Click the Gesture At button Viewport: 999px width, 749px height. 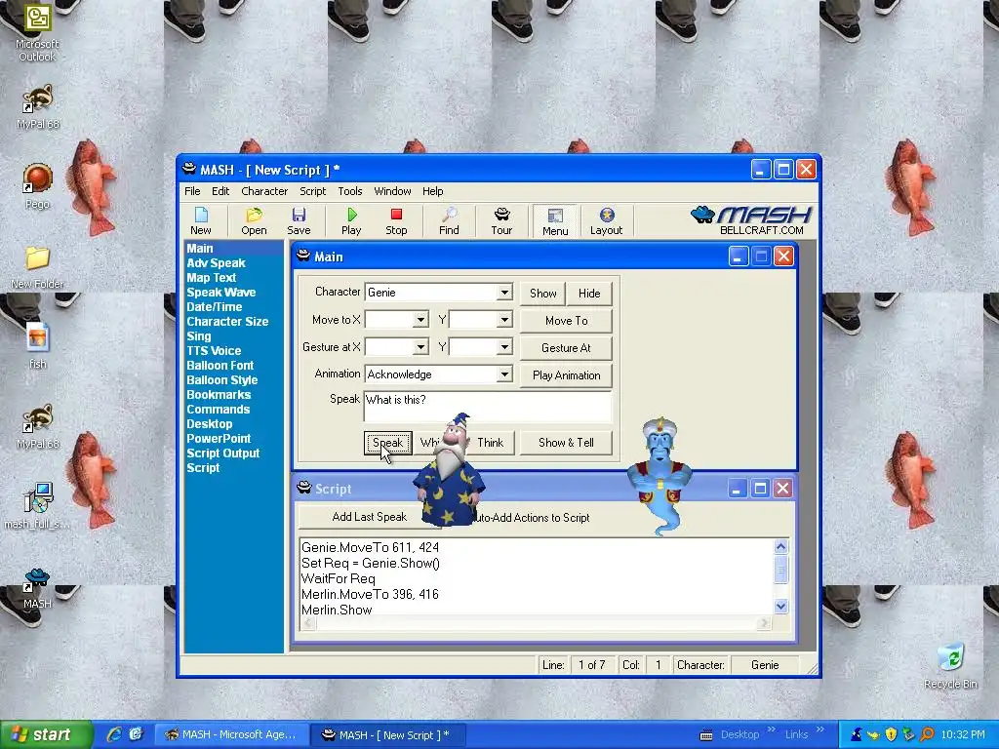[567, 348]
